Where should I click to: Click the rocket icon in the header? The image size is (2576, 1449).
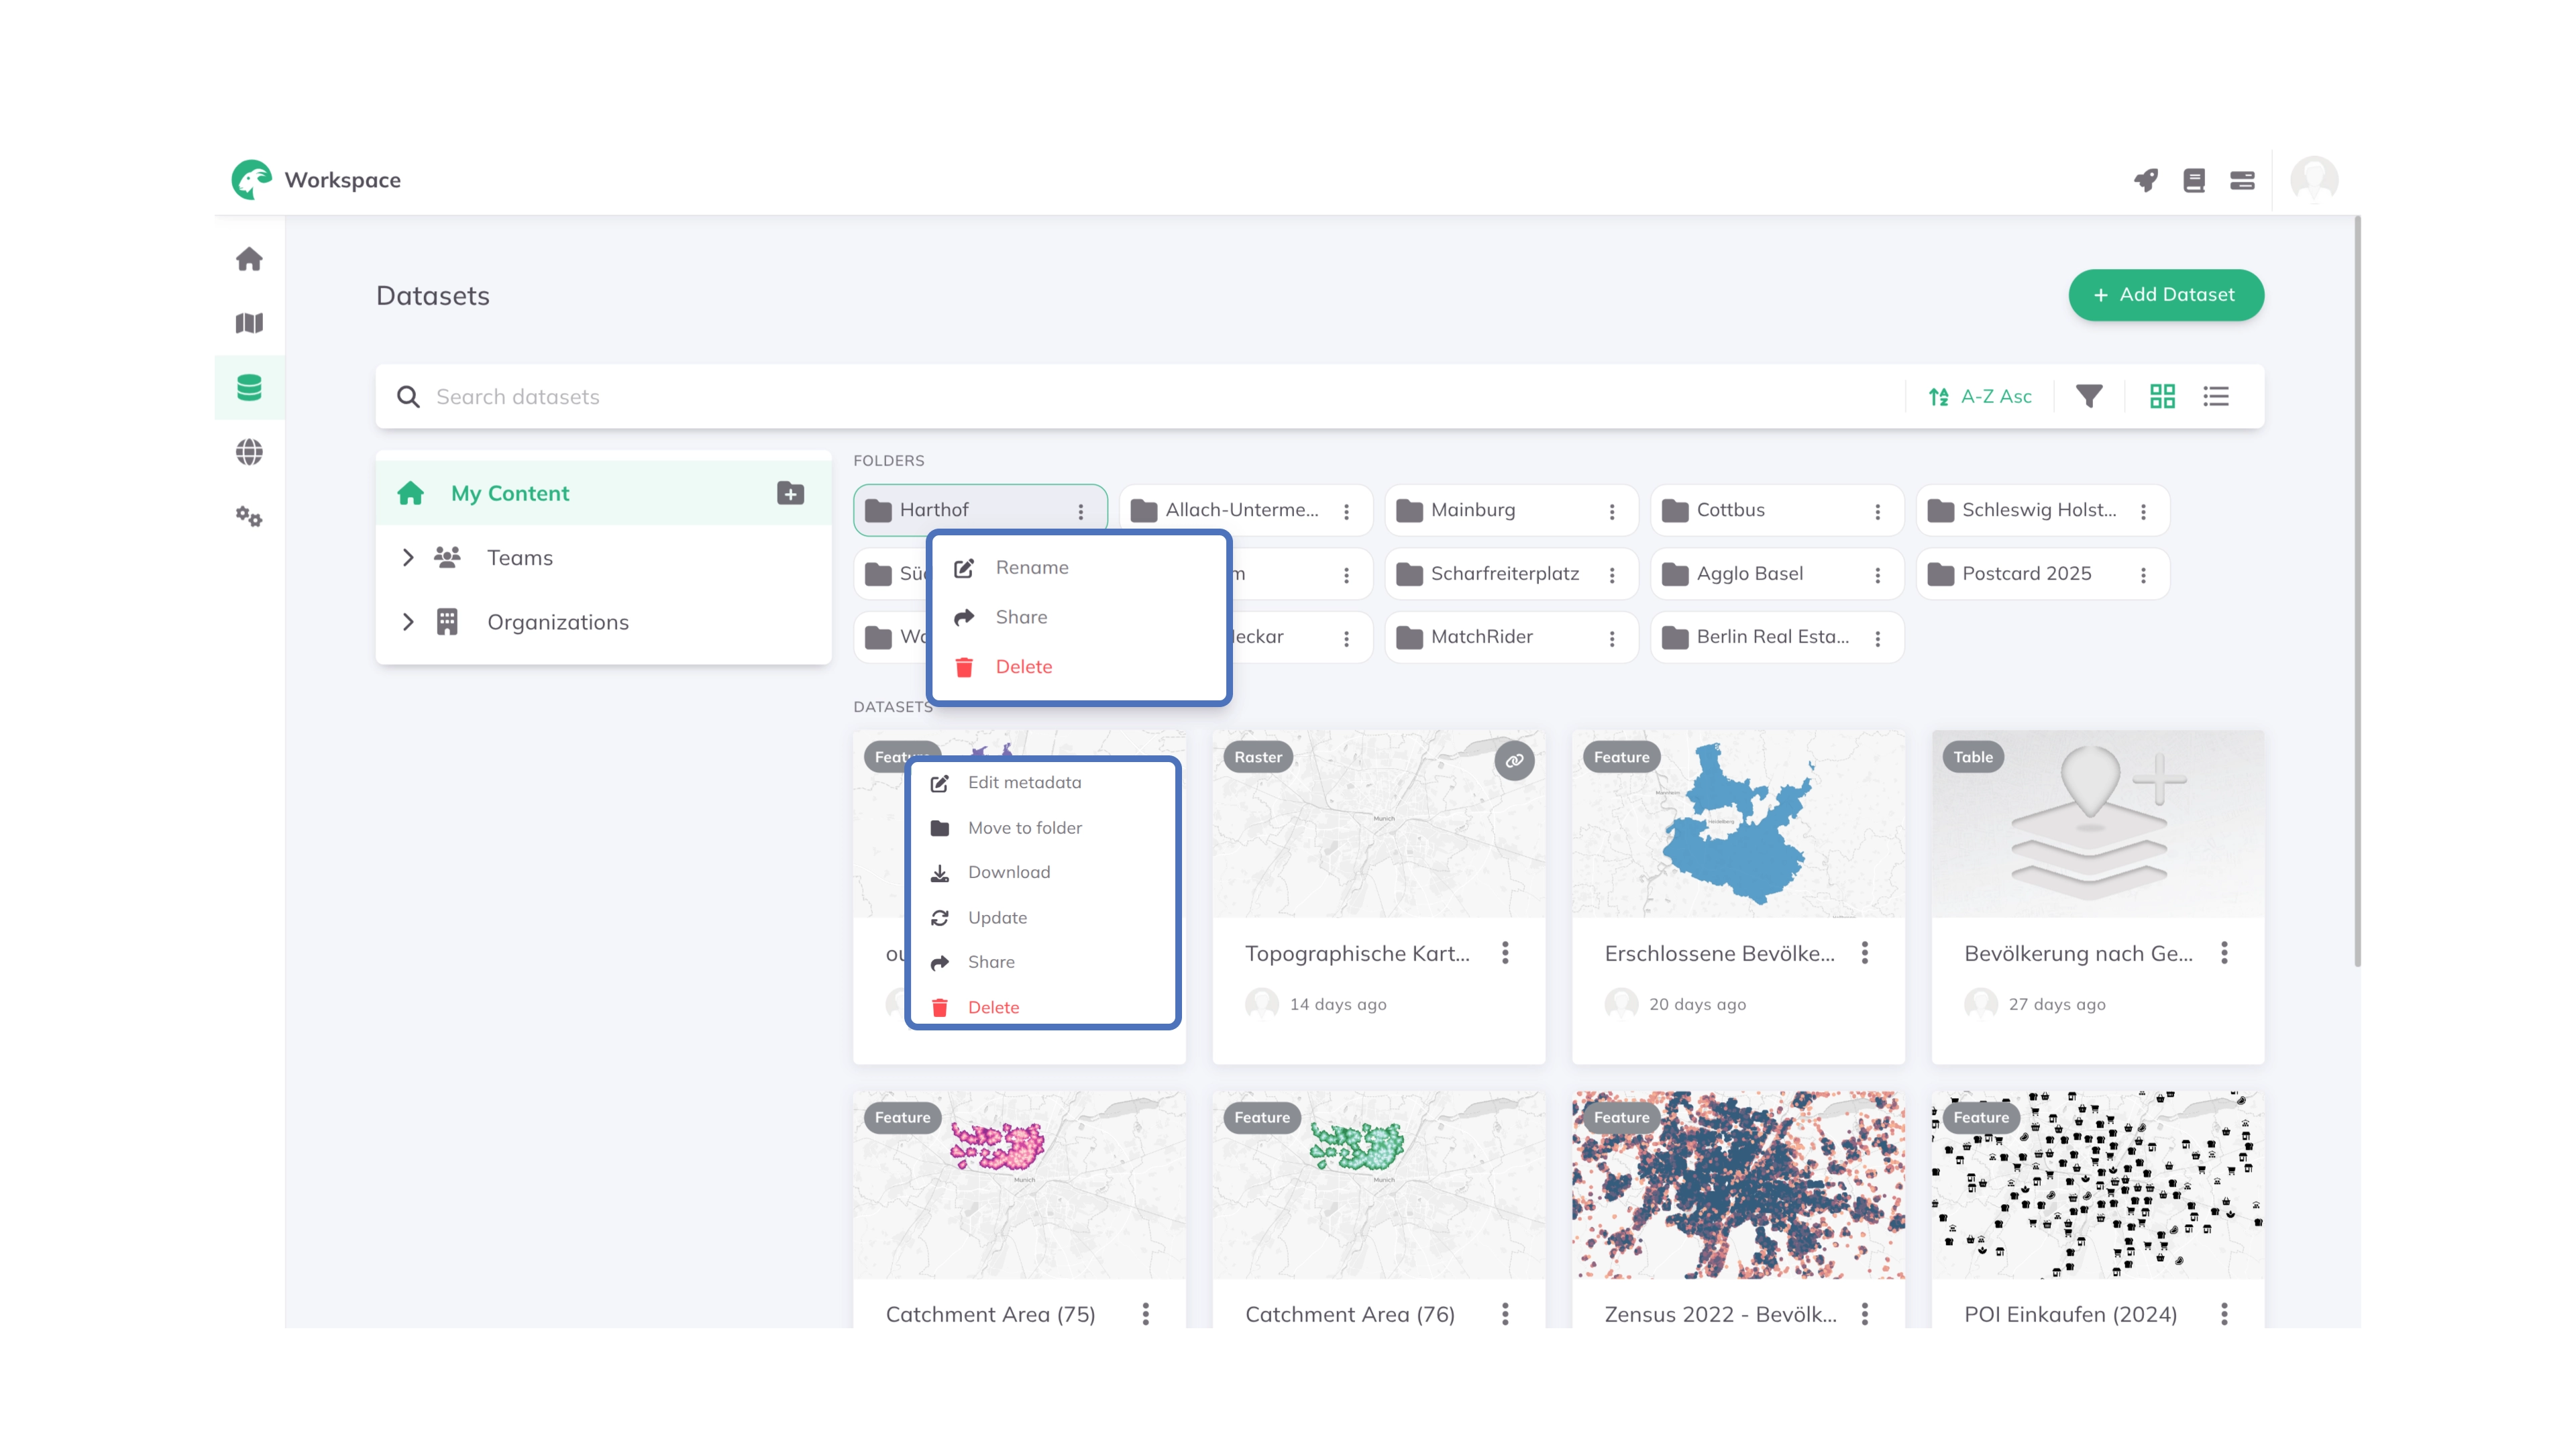pyautogui.click(x=2146, y=180)
